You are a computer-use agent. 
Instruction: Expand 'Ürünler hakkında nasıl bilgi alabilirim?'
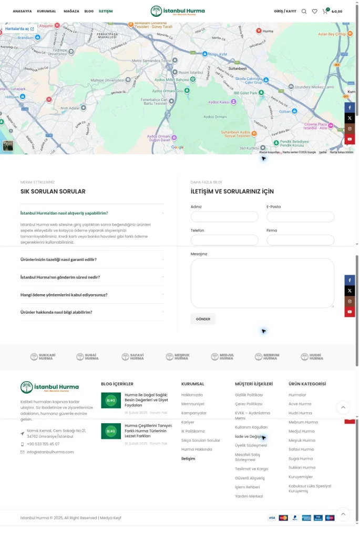(x=92, y=312)
